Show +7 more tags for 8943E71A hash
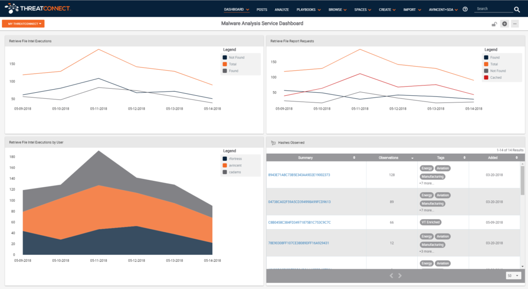528x289 pixels. tap(427, 183)
